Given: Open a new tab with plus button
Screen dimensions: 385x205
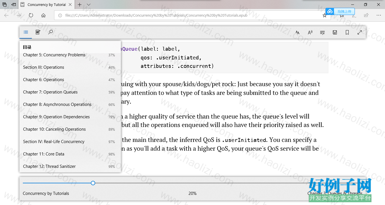Looking at the screenshot, I should 80,5.
